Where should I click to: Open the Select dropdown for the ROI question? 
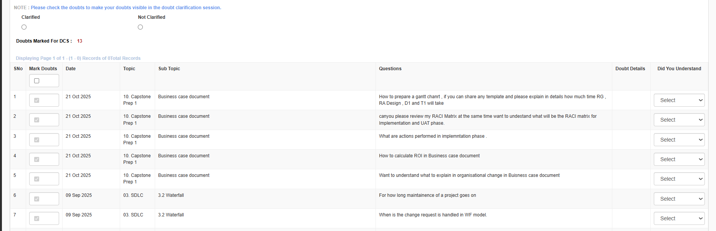pyautogui.click(x=679, y=160)
